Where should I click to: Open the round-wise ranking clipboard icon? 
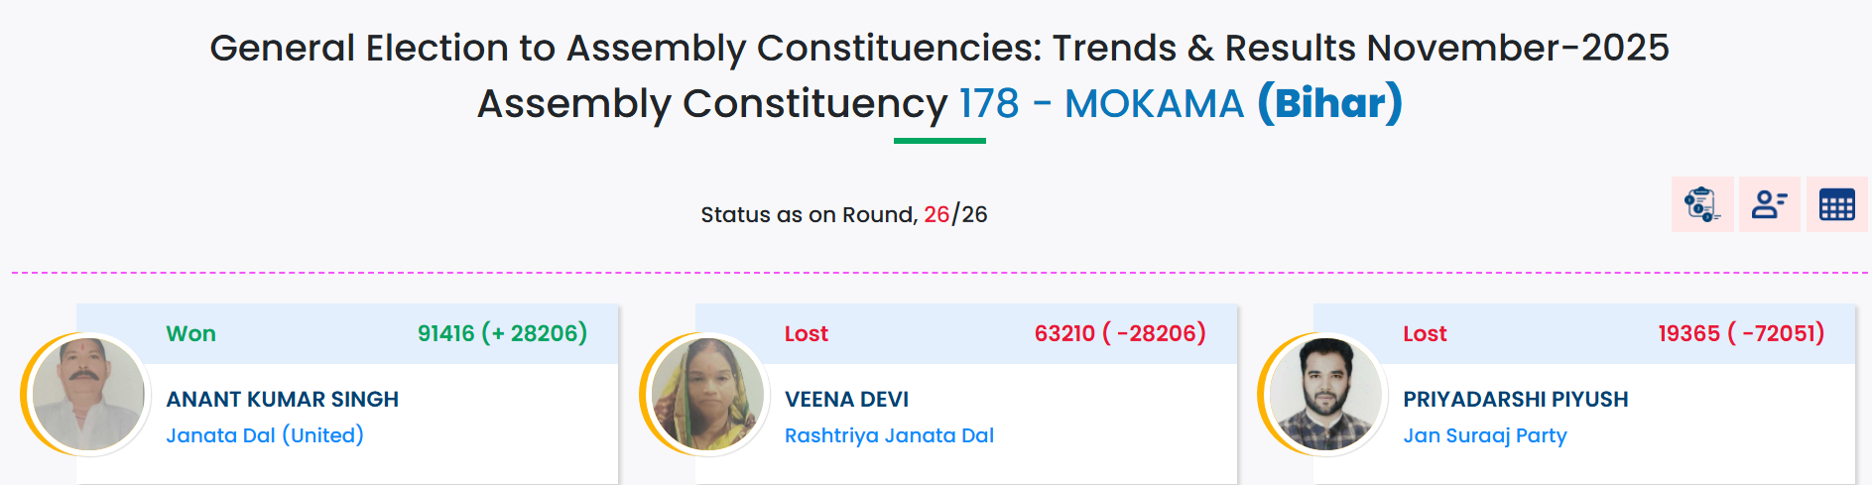(x=1701, y=204)
